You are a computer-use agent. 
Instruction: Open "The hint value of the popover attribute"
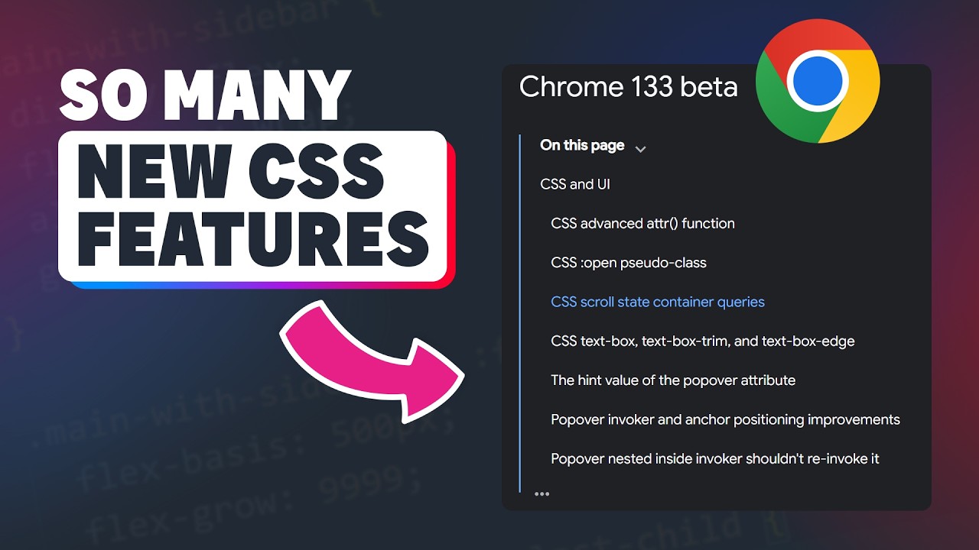pos(672,380)
